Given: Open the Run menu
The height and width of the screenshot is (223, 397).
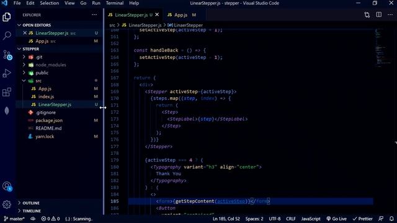Looking at the screenshot, I should pos(96,3).
